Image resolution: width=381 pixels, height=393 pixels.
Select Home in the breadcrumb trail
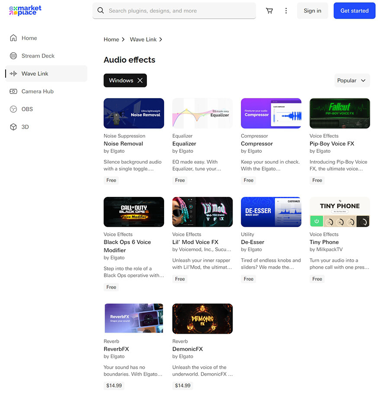(111, 39)
